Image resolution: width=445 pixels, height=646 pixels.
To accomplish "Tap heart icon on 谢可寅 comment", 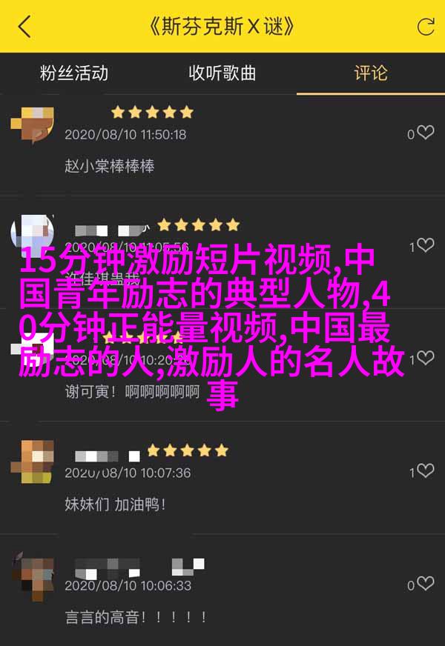I will (x=425, y=358).
